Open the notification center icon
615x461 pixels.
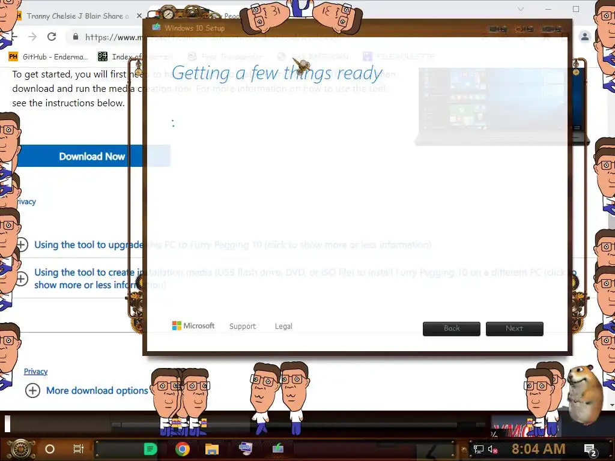click(x=590, y=450)
